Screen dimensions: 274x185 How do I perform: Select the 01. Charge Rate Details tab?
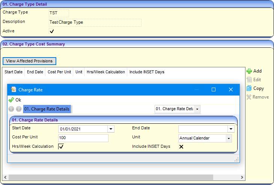click(47, 109)
